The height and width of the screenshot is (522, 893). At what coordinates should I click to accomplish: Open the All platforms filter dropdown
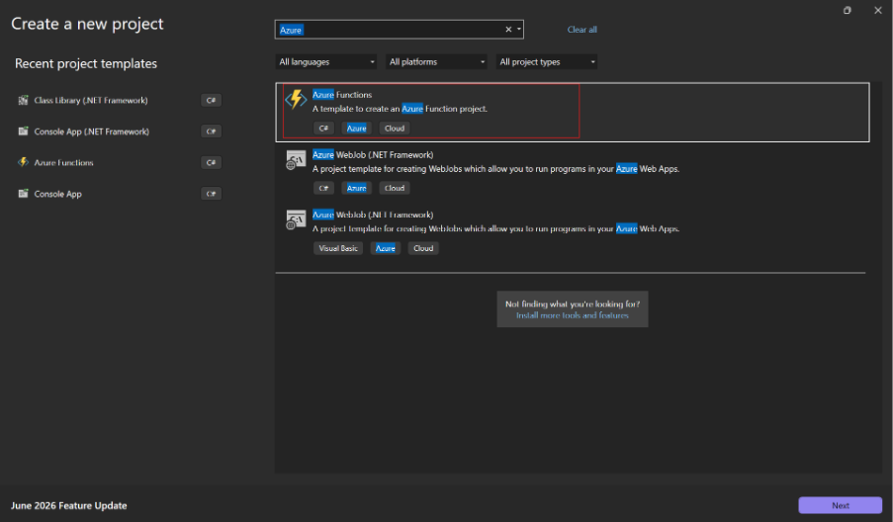[x=436, y=62]
